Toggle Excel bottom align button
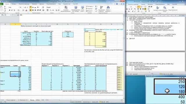The image size is (186, 104). pos(35,8)
